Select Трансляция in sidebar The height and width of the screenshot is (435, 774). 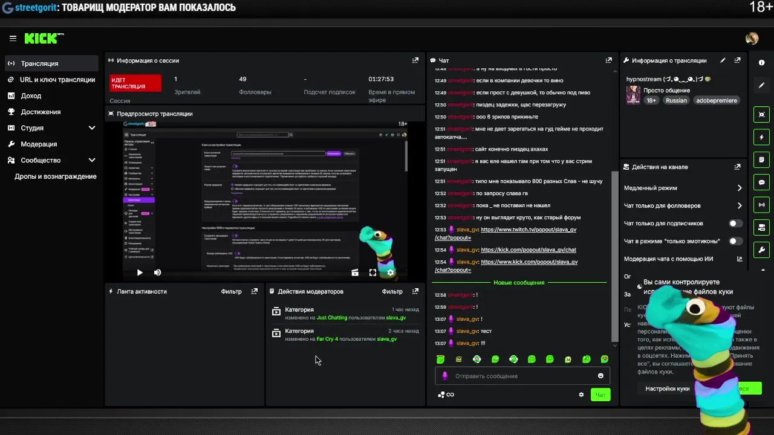51,63
